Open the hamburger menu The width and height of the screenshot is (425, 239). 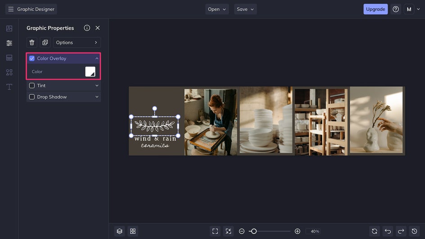(10, 9)
